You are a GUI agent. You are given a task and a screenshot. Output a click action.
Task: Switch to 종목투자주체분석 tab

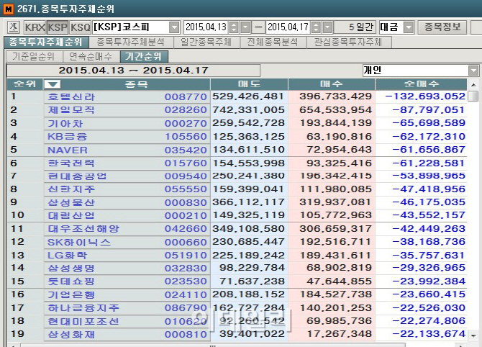pyautogui.click(x=131, y=42)
